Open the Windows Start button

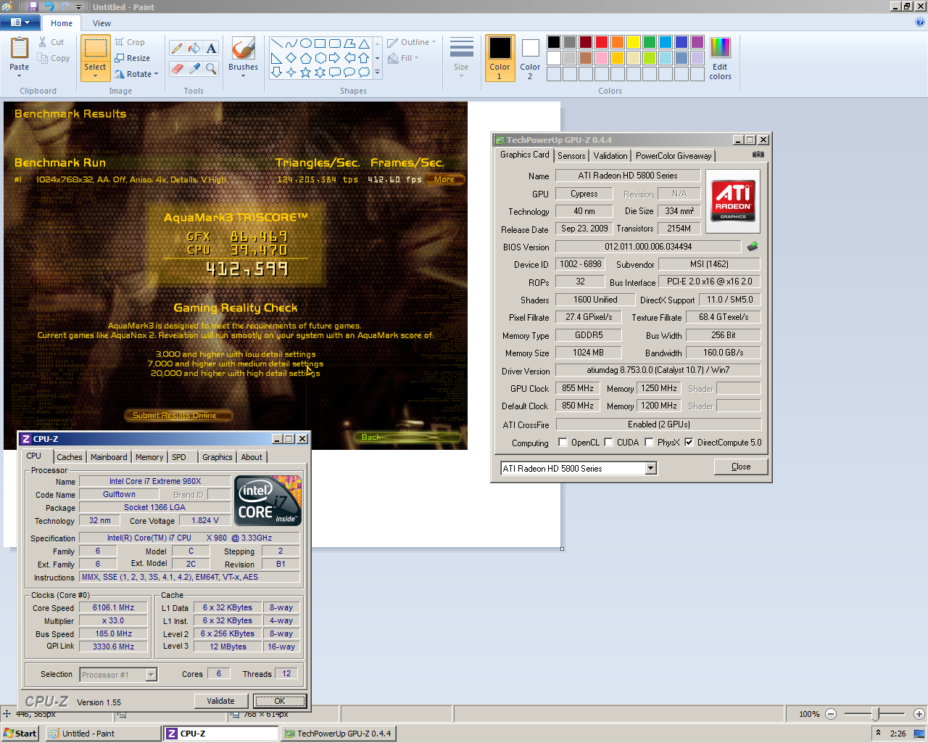(20, 734)
